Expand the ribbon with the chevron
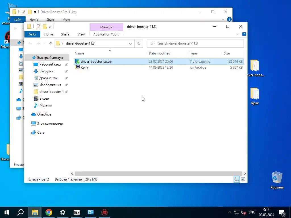 [238, 34]
